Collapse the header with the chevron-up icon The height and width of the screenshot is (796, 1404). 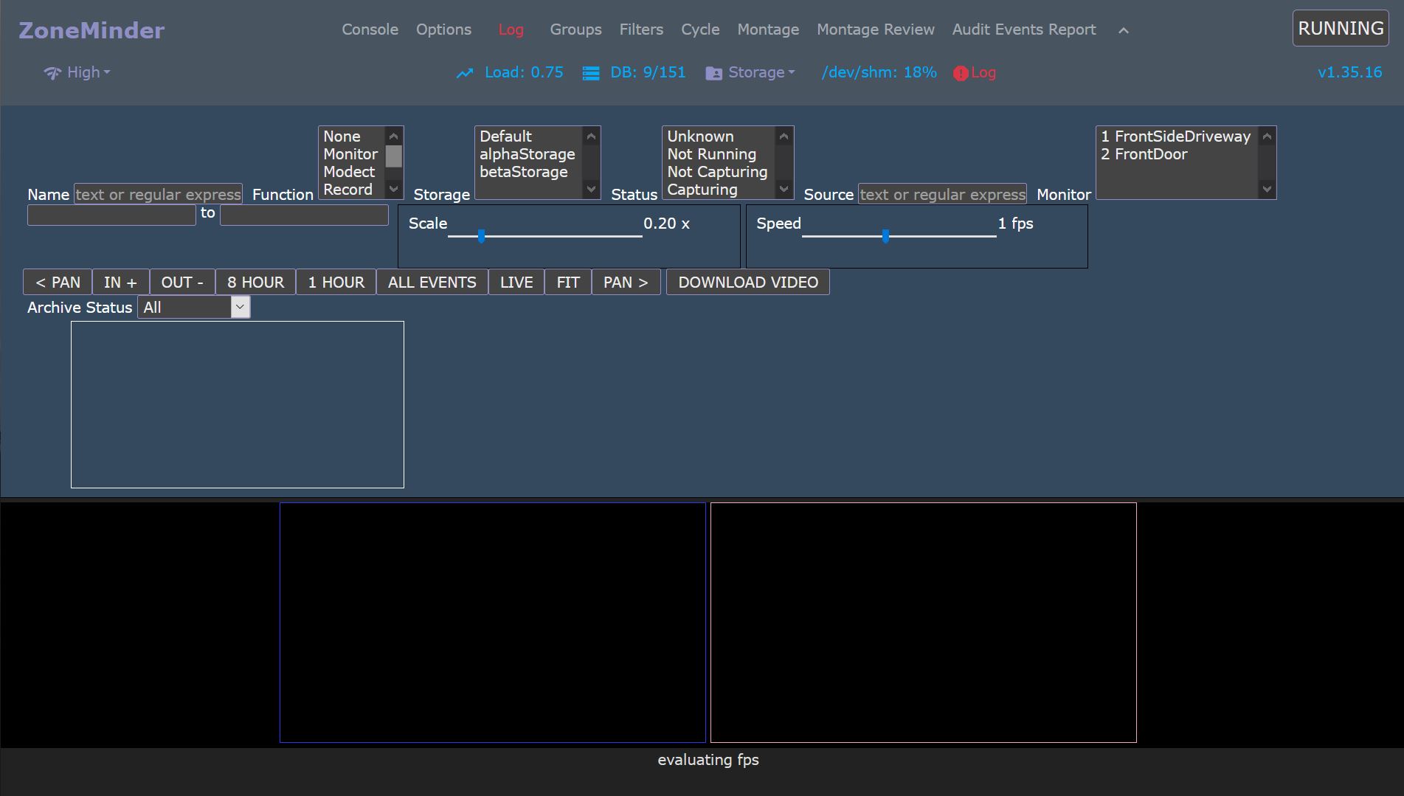tap(1123, 30)
